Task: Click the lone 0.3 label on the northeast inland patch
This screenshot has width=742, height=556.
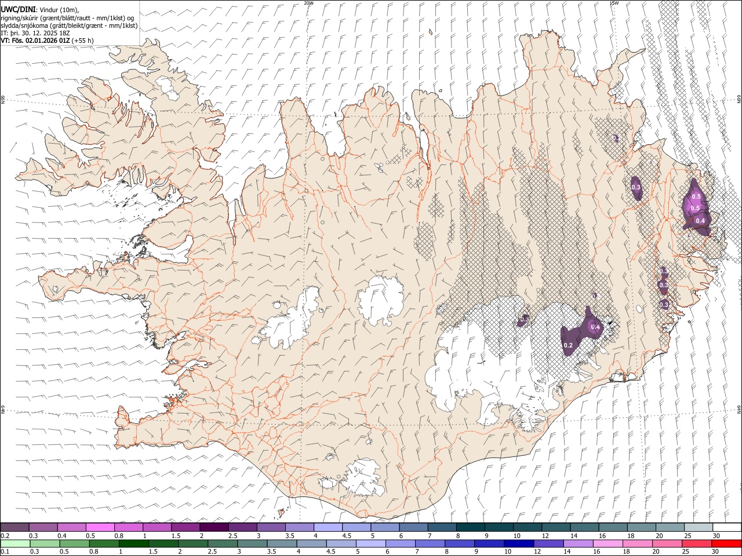Action: (x=636, y=188)
